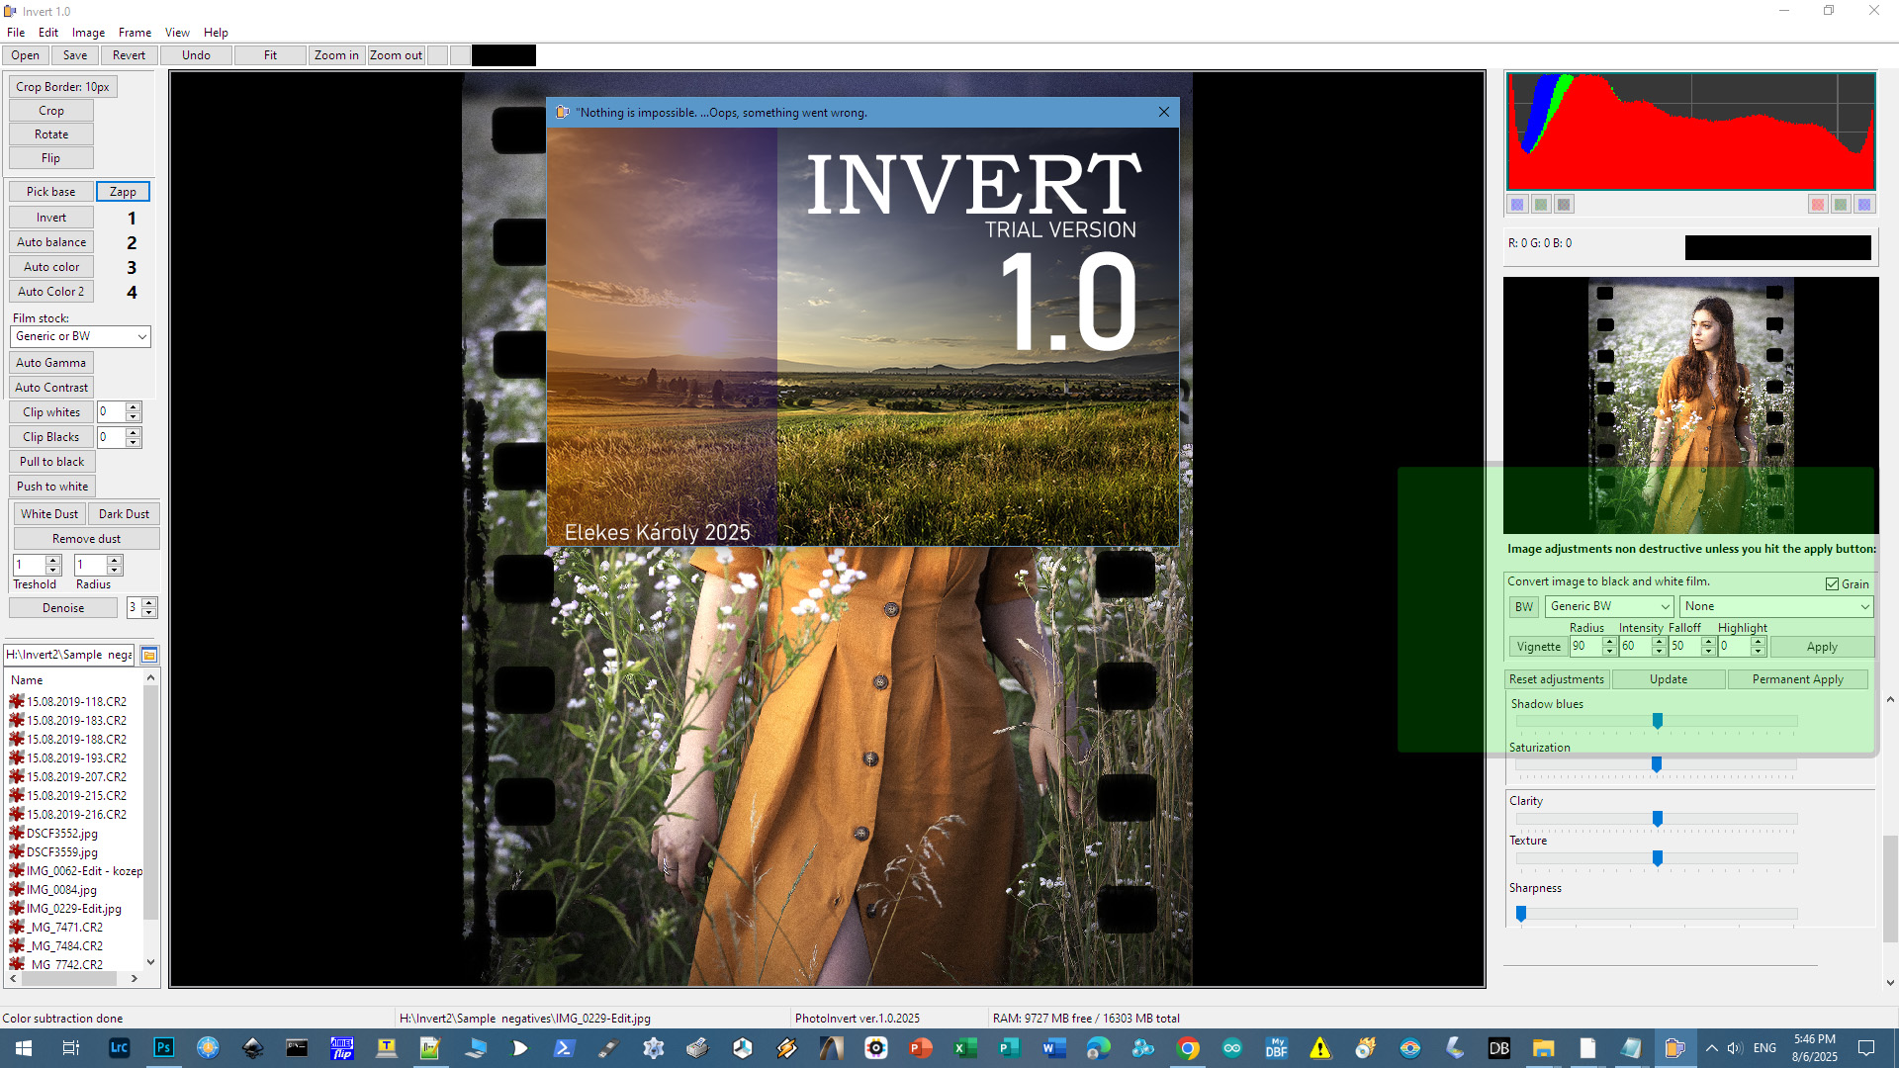Click the Zapp button

pyautogui.click(x=123, y=192)
